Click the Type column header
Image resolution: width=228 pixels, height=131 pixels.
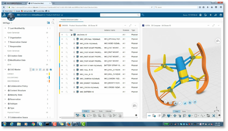tap(133, 30)
